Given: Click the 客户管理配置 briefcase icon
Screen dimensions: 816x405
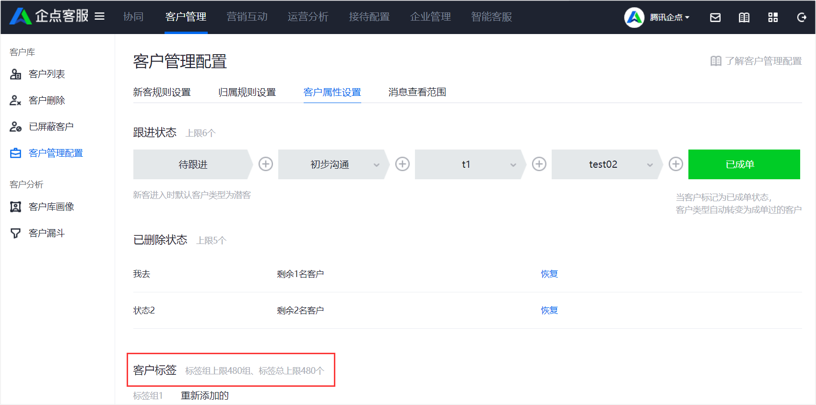Looking at the screenshot, I should click(16, 153).
